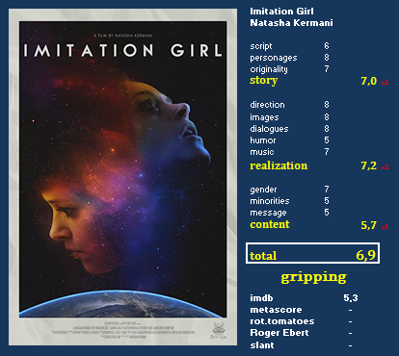Select the 'rot.tomatoes' label
The image size is (399, 356).
[x=282, y=321]
